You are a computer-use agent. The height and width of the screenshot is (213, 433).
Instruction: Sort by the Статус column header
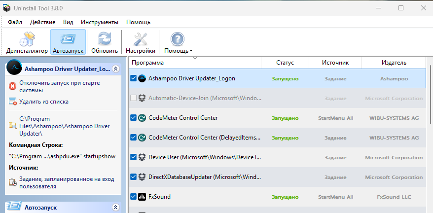[285, 63]
